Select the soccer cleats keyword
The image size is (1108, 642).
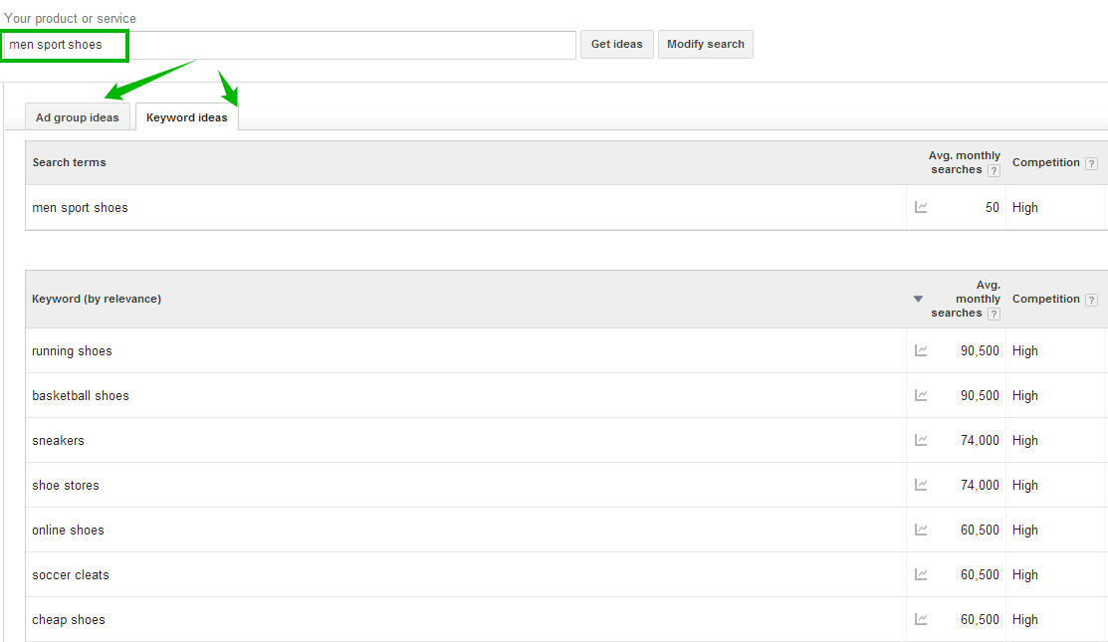click(x=71, y=575)
